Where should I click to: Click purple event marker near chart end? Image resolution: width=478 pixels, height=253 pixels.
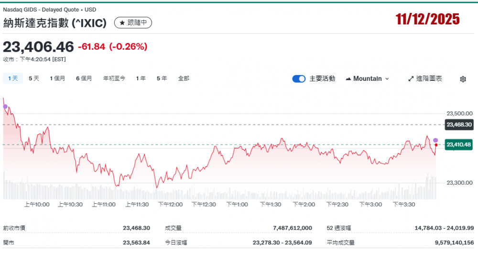pos(435,140)
